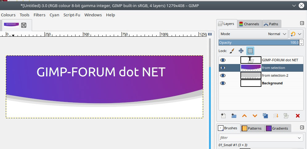Click the text layer thumbnail
This screenshot has height=149, width=307.
[251, 60]
